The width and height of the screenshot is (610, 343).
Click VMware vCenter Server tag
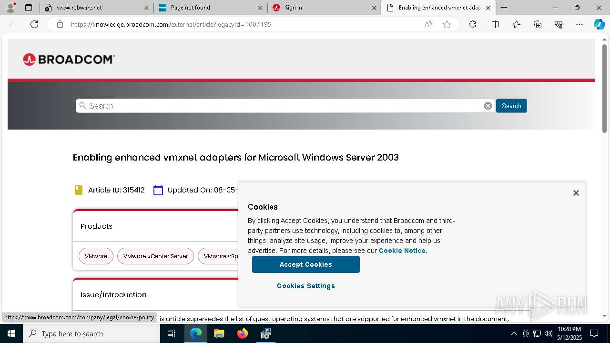(156, 256)
